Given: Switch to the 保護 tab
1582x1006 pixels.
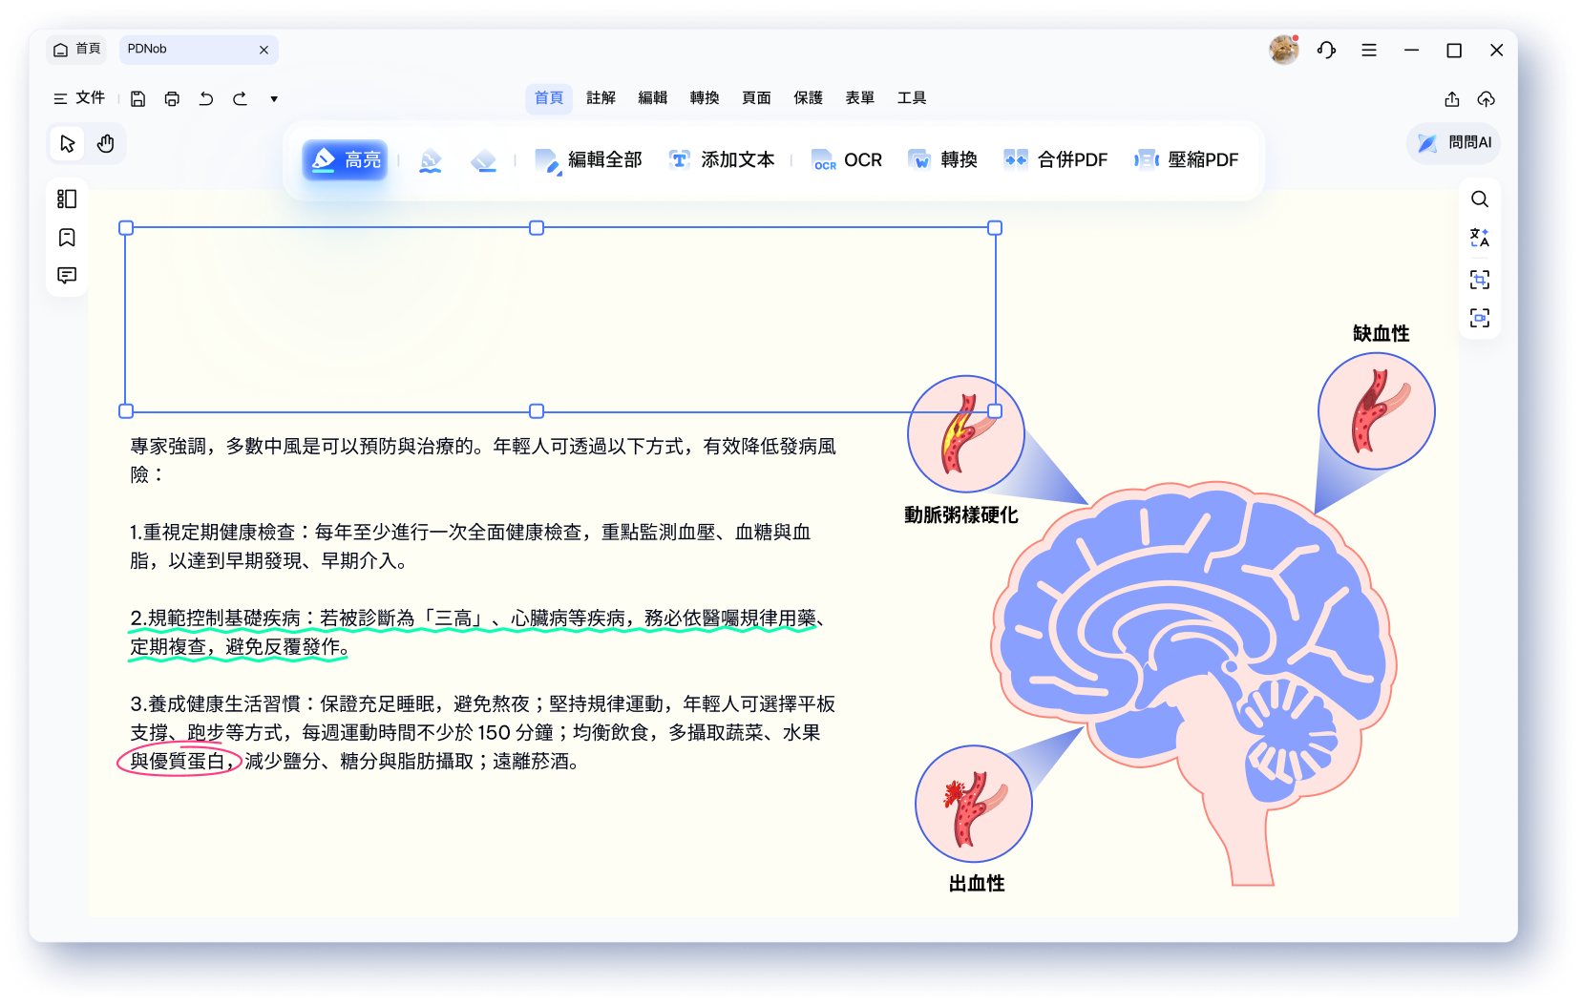Looking at the screenshot, I should point(808,97).
